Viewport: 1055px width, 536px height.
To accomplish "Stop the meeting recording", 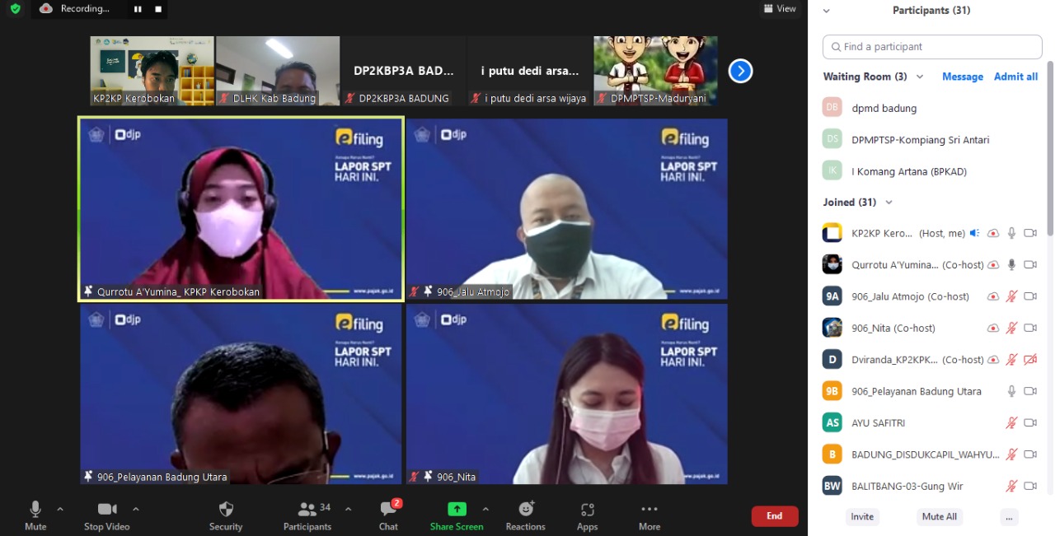I will (158, 9).
